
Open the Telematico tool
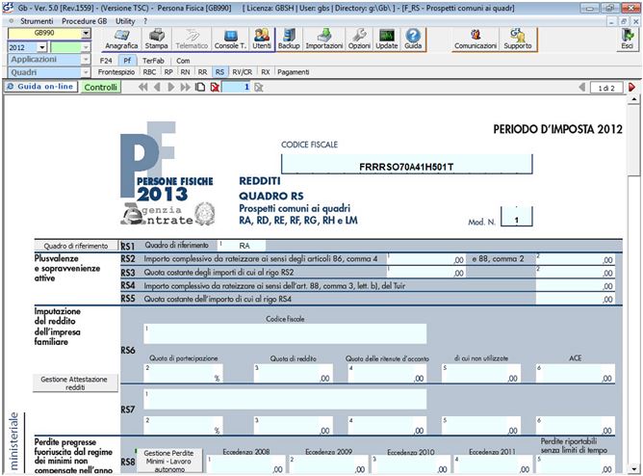point(192,40)
